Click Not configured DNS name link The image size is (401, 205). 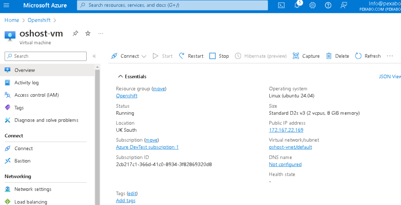(285, 164)
